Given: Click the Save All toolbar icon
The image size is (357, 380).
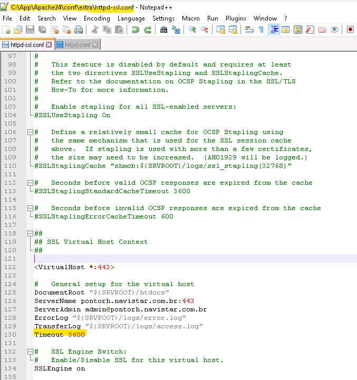Looking at the screenshot, I should 42,30.
